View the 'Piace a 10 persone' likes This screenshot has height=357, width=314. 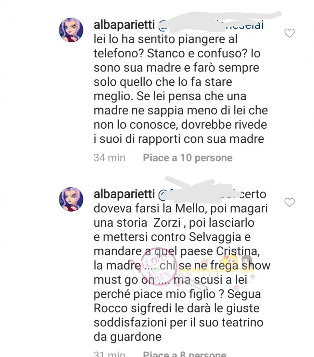click(188, 158)
